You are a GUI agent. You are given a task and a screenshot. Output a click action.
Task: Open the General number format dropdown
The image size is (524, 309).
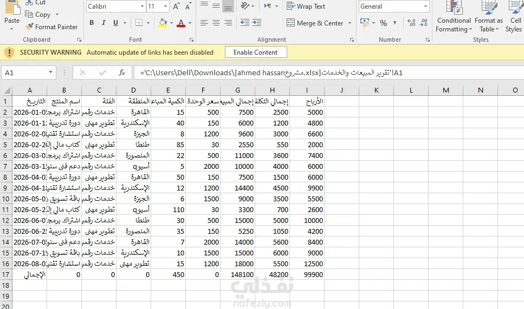425,6
